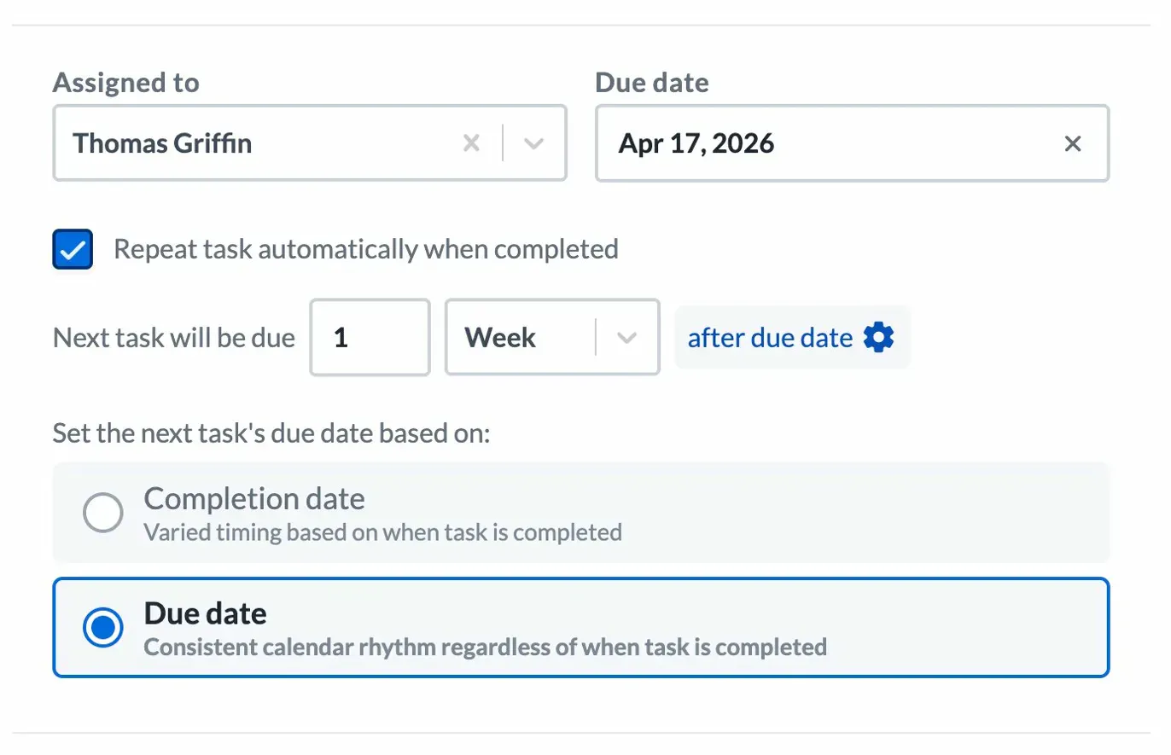Click the "Consistent calendar rhythm" description text

485,647
